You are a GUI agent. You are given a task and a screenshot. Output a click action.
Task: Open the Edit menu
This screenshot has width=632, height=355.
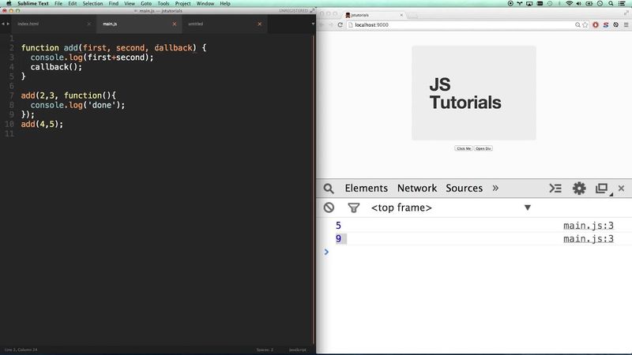pos(72,4)
